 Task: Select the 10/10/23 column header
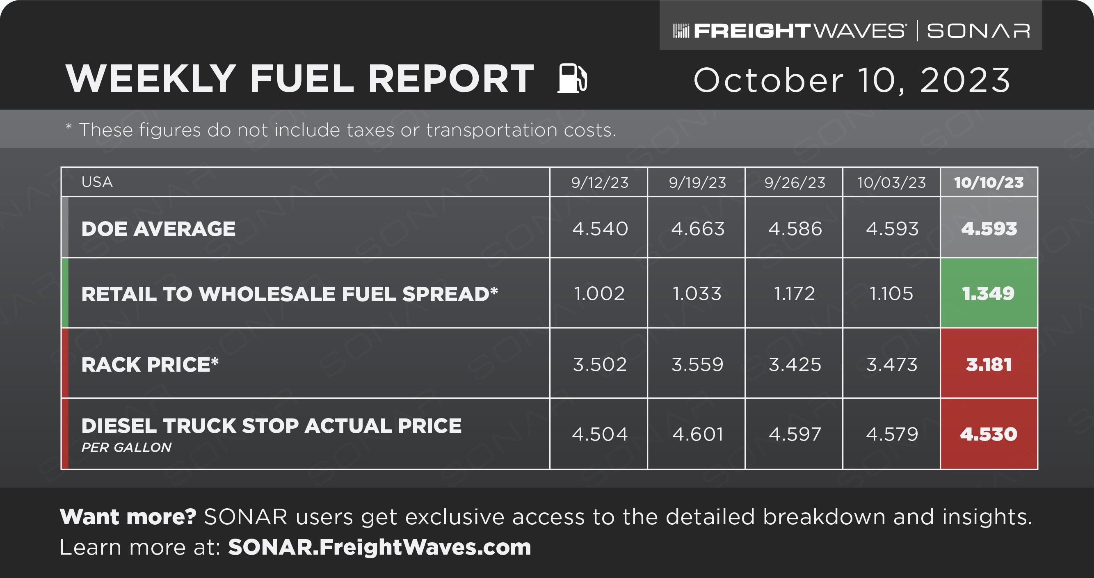coord(989,183)
